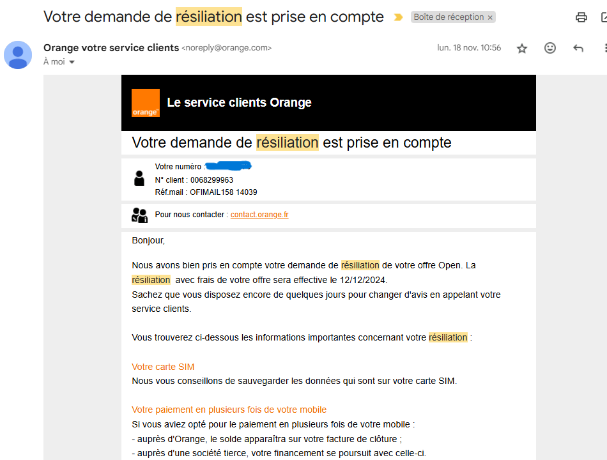Image resolution: width=607 pixels, height=460 pixels.
Task: Open the contact.orange.fr link
Action: tap(259, 215)
